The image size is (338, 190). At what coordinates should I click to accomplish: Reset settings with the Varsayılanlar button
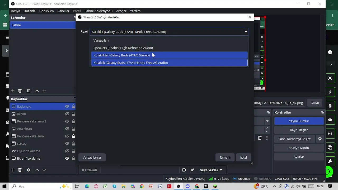pyautogui.click(x=92, y=157)
